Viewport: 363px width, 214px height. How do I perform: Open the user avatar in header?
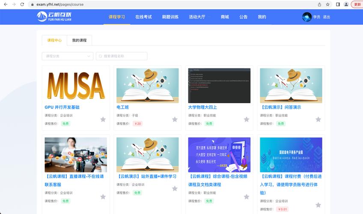pyautogui.click(x=307, y=17)
